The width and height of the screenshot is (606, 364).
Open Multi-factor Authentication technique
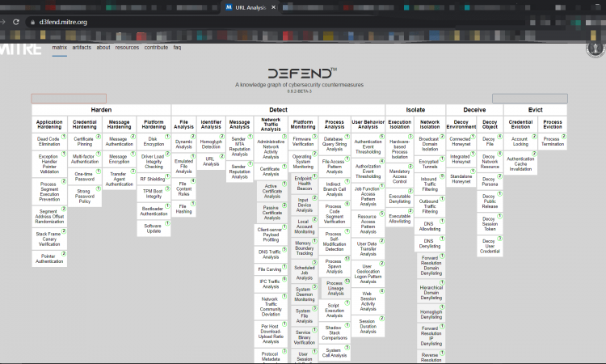coord(85,159)
